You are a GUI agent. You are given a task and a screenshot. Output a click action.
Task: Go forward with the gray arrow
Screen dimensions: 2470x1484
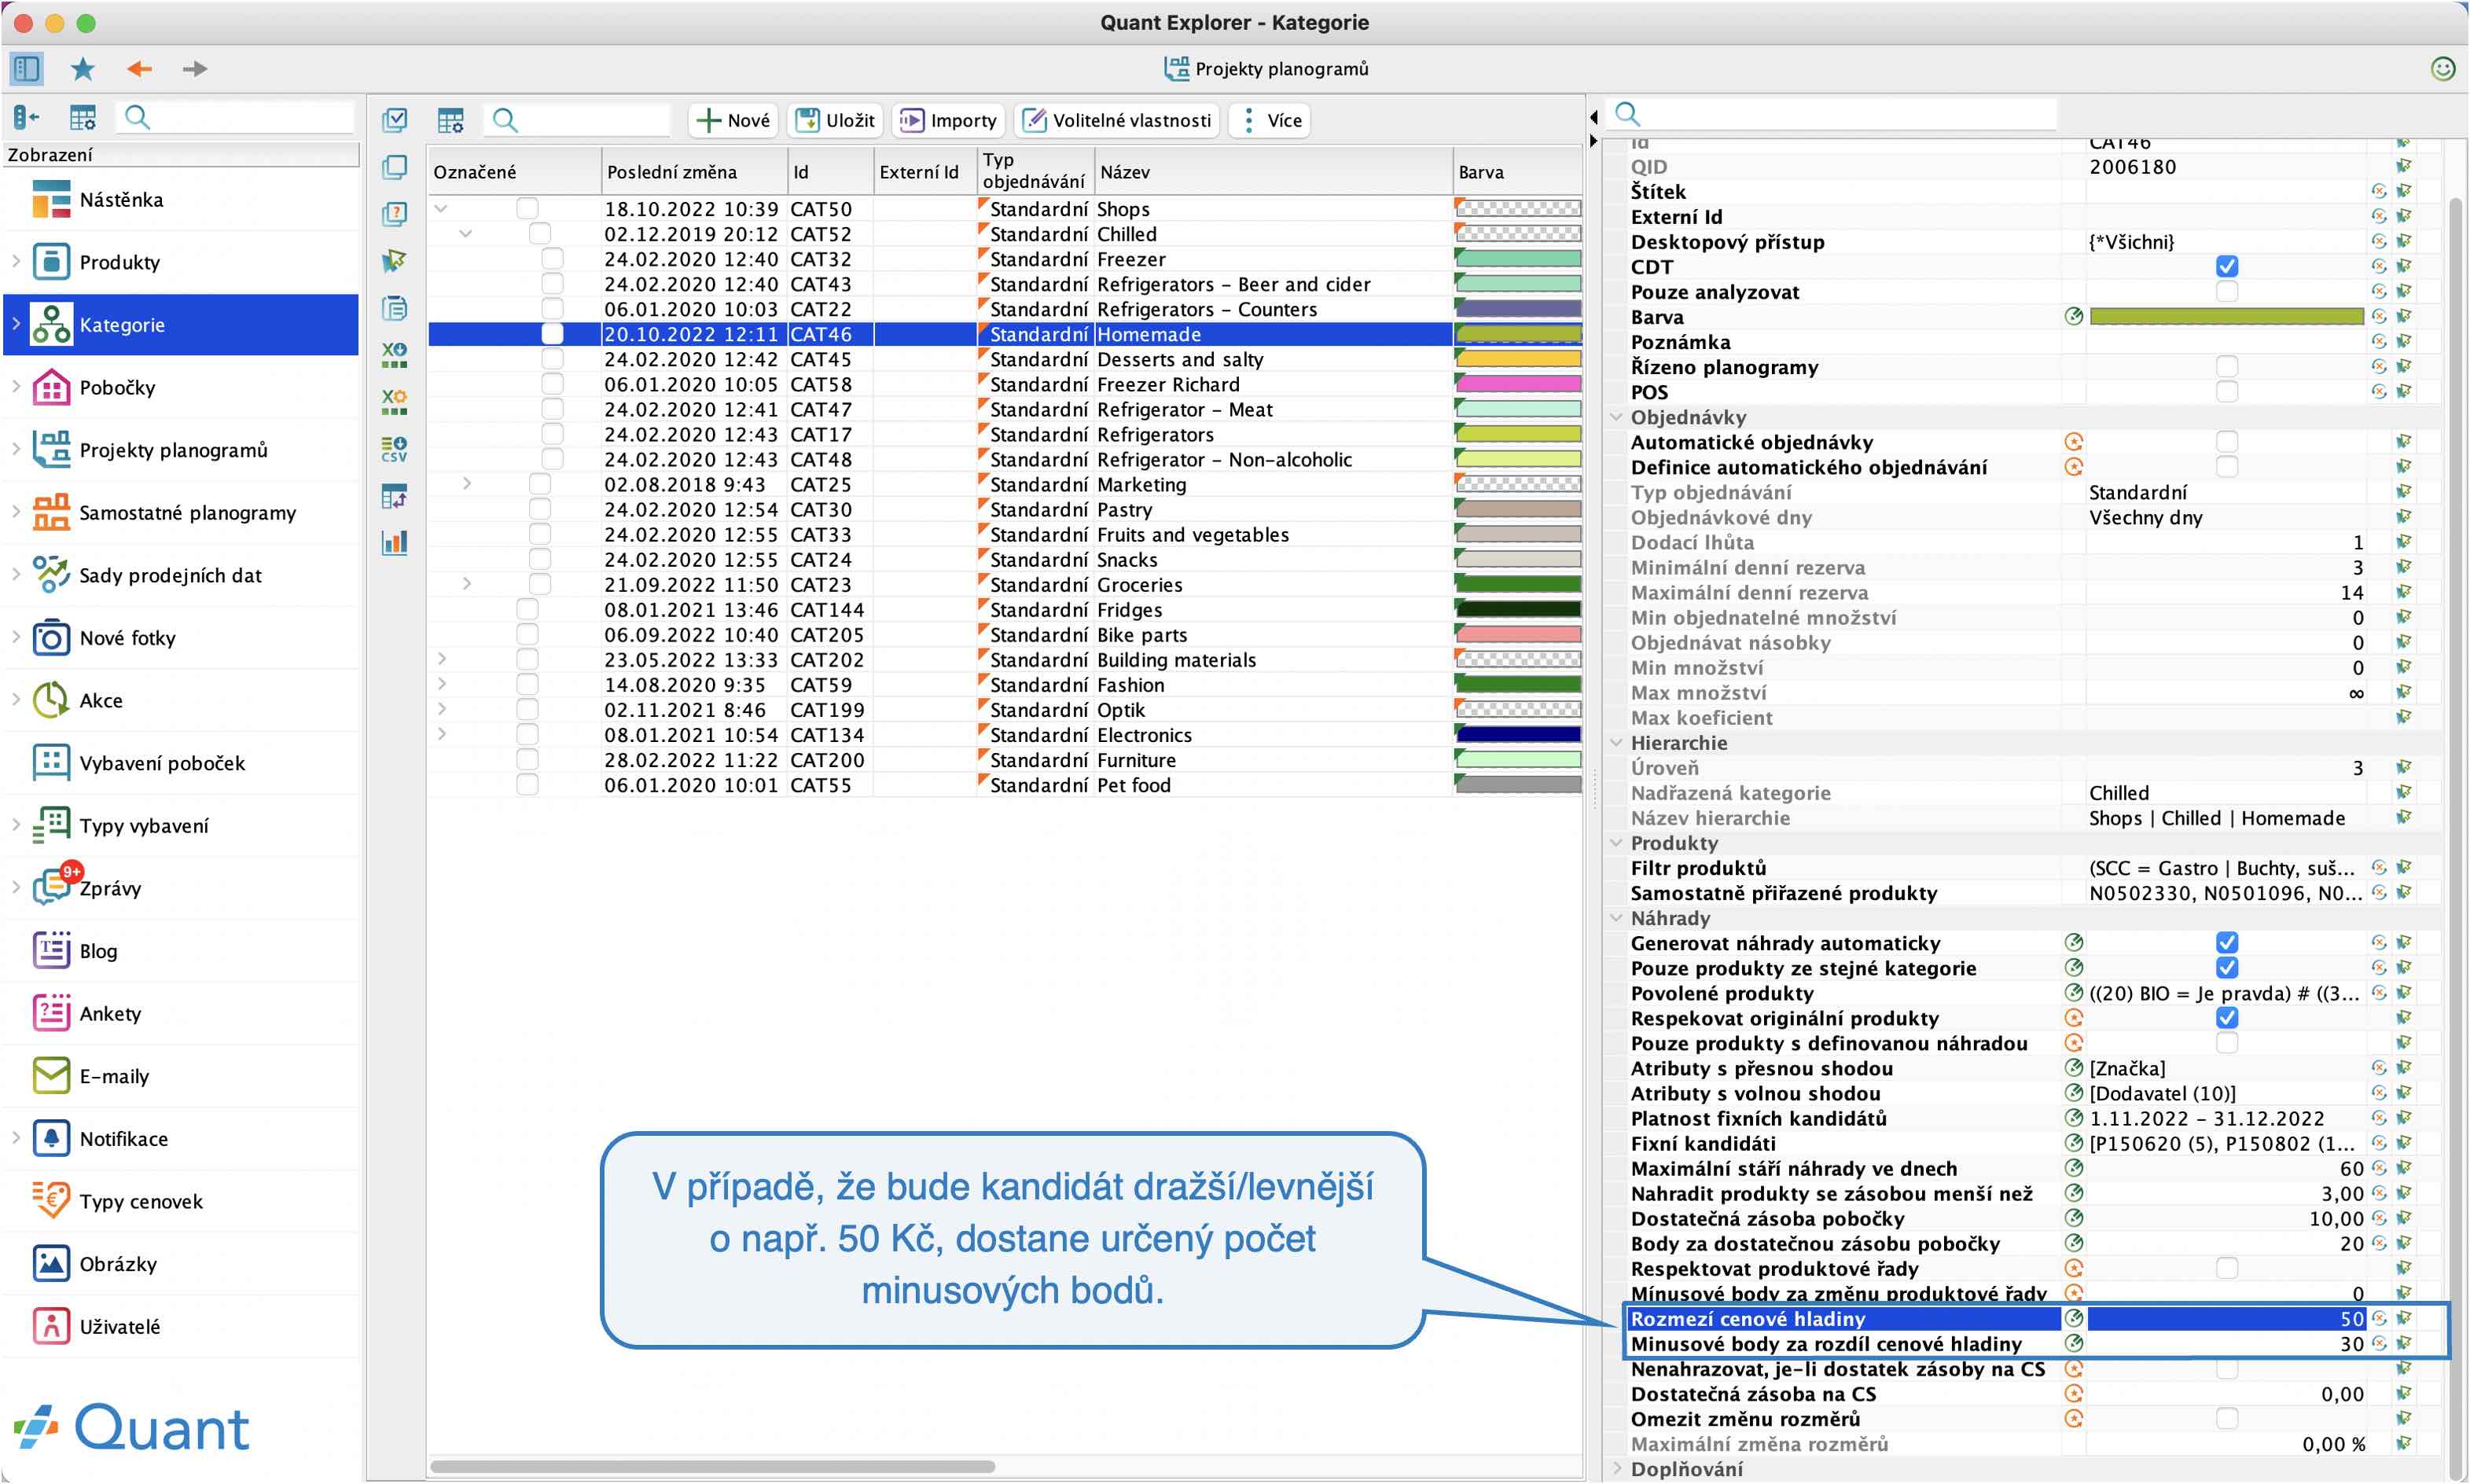click(x=195, y=68)
